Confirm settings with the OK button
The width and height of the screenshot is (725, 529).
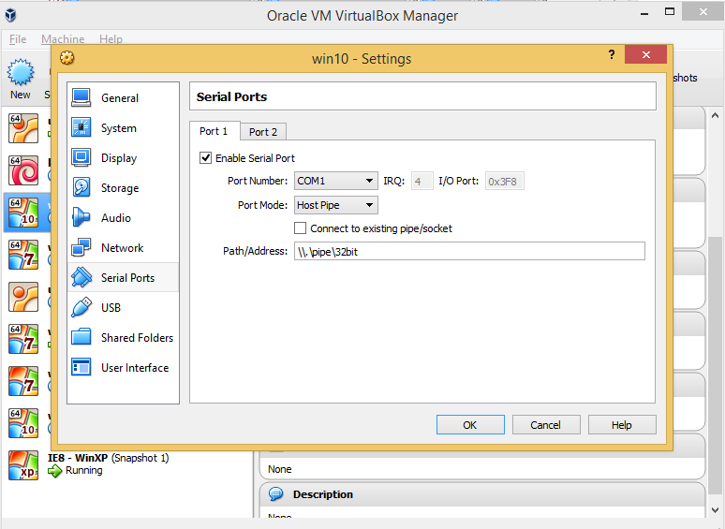470,424
